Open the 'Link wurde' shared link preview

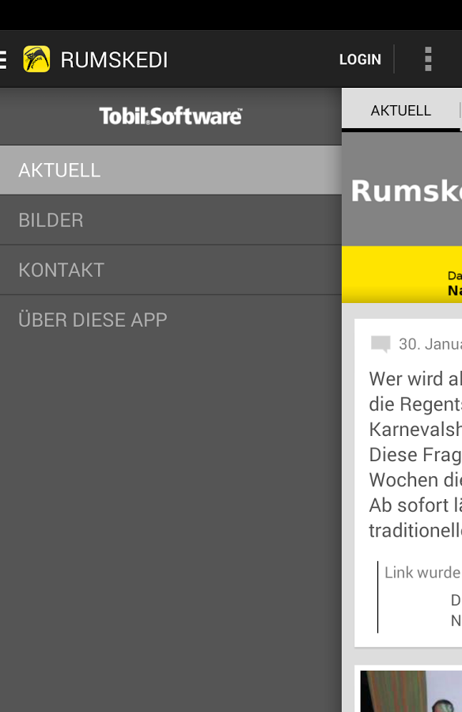420,596
